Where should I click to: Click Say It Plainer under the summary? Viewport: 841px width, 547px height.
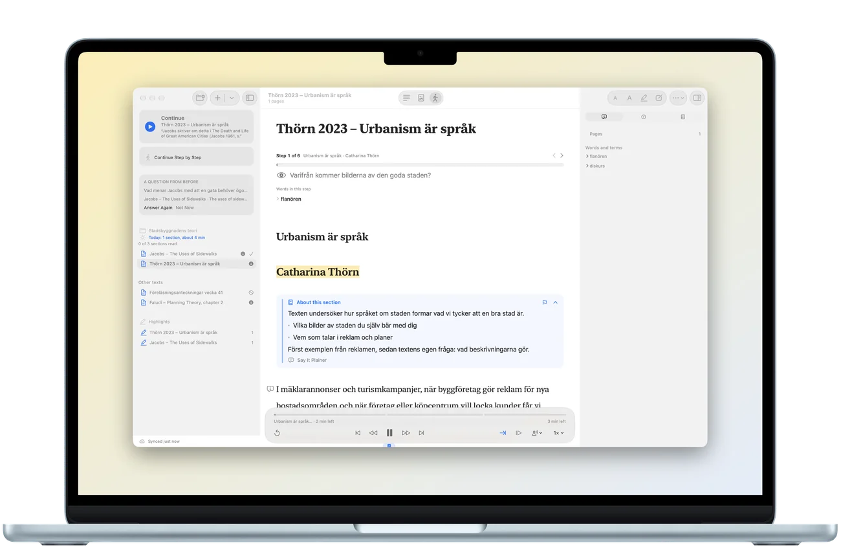[308, 360]
